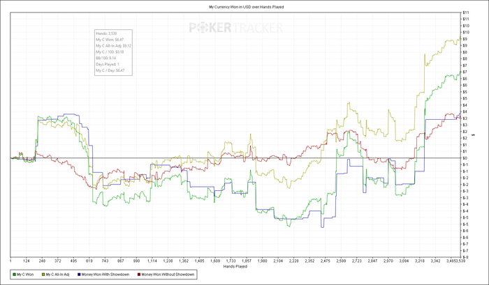Click the chart title 'My Currency Won in USD over Hands Played'
Viewport: 489px width, 285px height.
click(247, 7)
